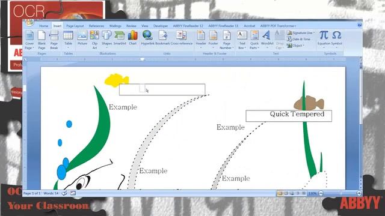
Task: Open the ABBYY PDF Transformer+ tab
Action: [x=278, y=26]
